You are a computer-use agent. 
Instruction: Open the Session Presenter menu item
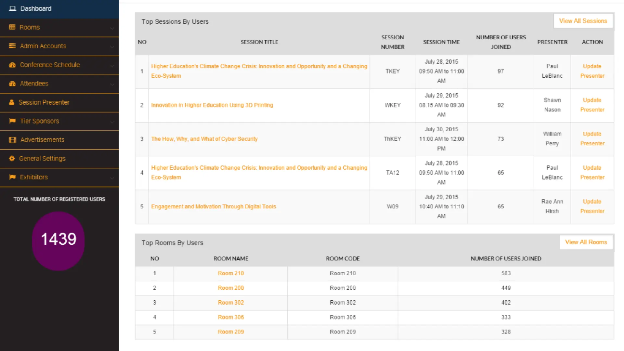point(59,102)
